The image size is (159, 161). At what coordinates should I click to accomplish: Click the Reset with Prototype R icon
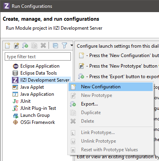73,150
